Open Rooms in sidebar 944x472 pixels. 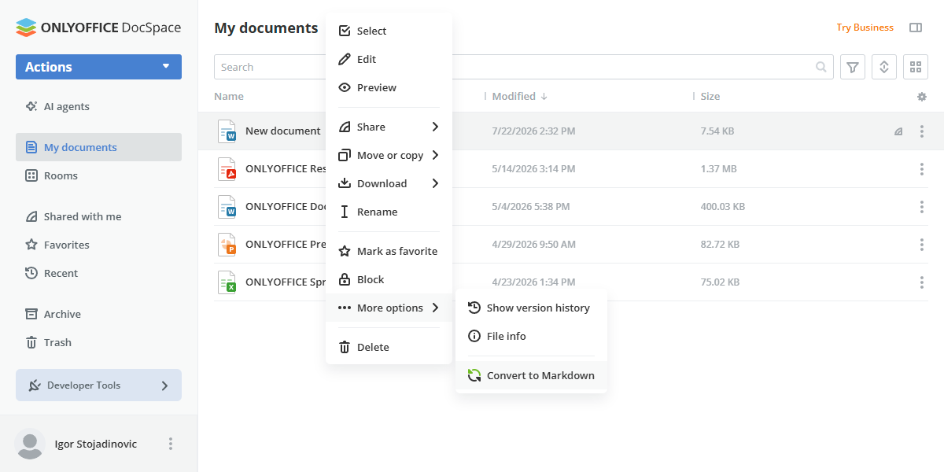(x=98, y=175)
